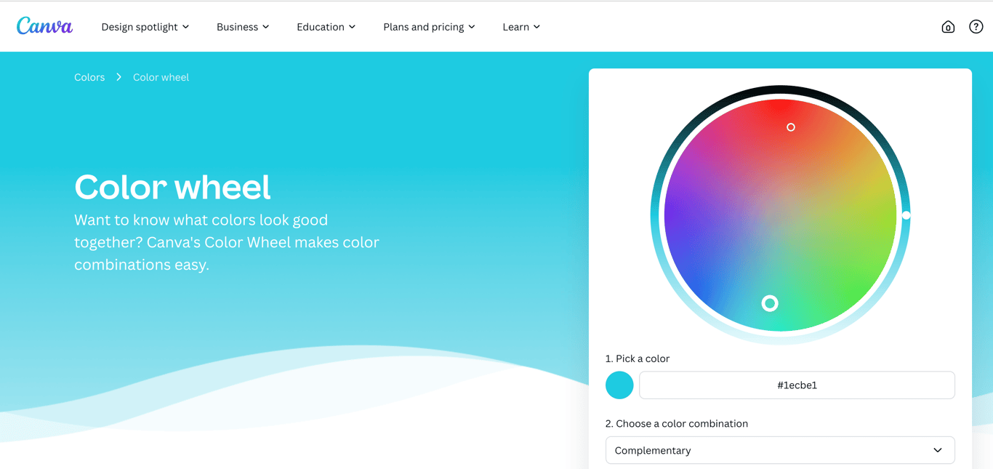
Task: Click the 'Color wheel' page heading
Action: pos(172,187)
